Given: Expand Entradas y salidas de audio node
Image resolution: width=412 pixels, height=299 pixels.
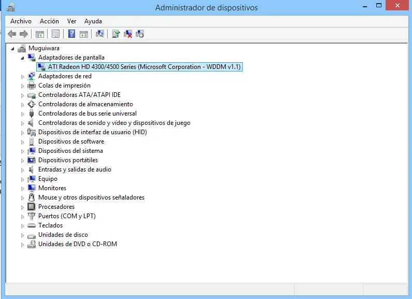Looking at the screenshot, I should tap(22, 170).
